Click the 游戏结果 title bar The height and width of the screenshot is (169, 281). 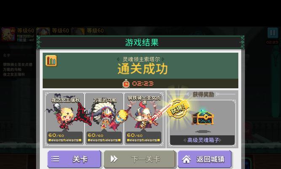(x=141, y=42)
